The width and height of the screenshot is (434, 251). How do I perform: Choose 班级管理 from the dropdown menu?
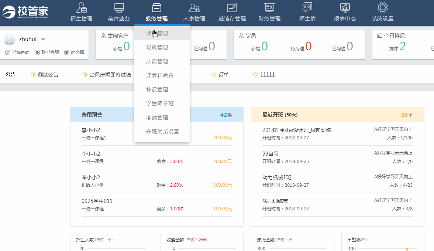[157, 47]
